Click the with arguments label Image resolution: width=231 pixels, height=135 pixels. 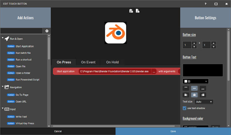coord(167,71)
